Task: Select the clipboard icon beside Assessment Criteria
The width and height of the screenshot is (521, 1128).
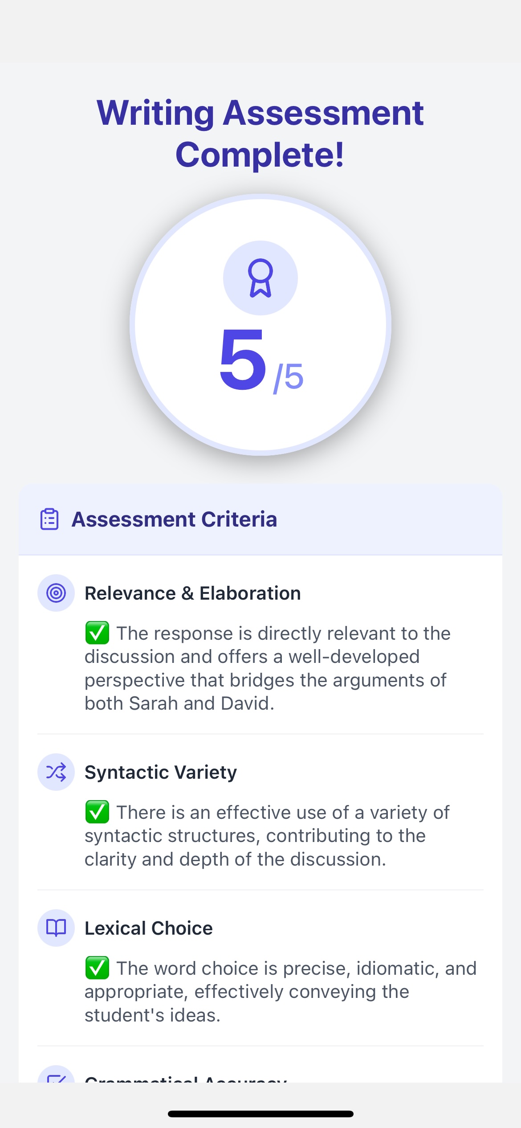Action: click(x=49, y=519)
